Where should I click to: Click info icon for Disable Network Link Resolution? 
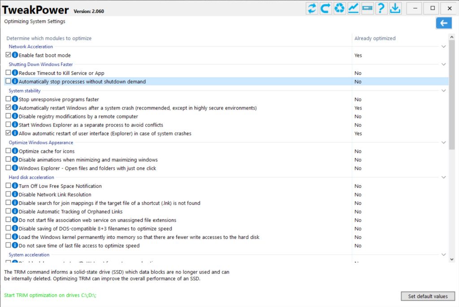click(x=15, y=195)
